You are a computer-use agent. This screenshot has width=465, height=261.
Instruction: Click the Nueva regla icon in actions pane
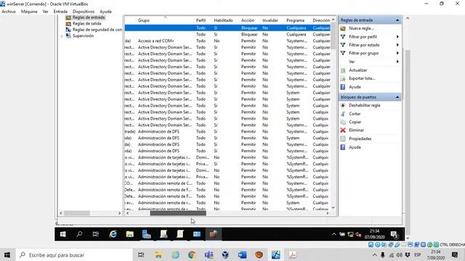click(x=343, y=28)
